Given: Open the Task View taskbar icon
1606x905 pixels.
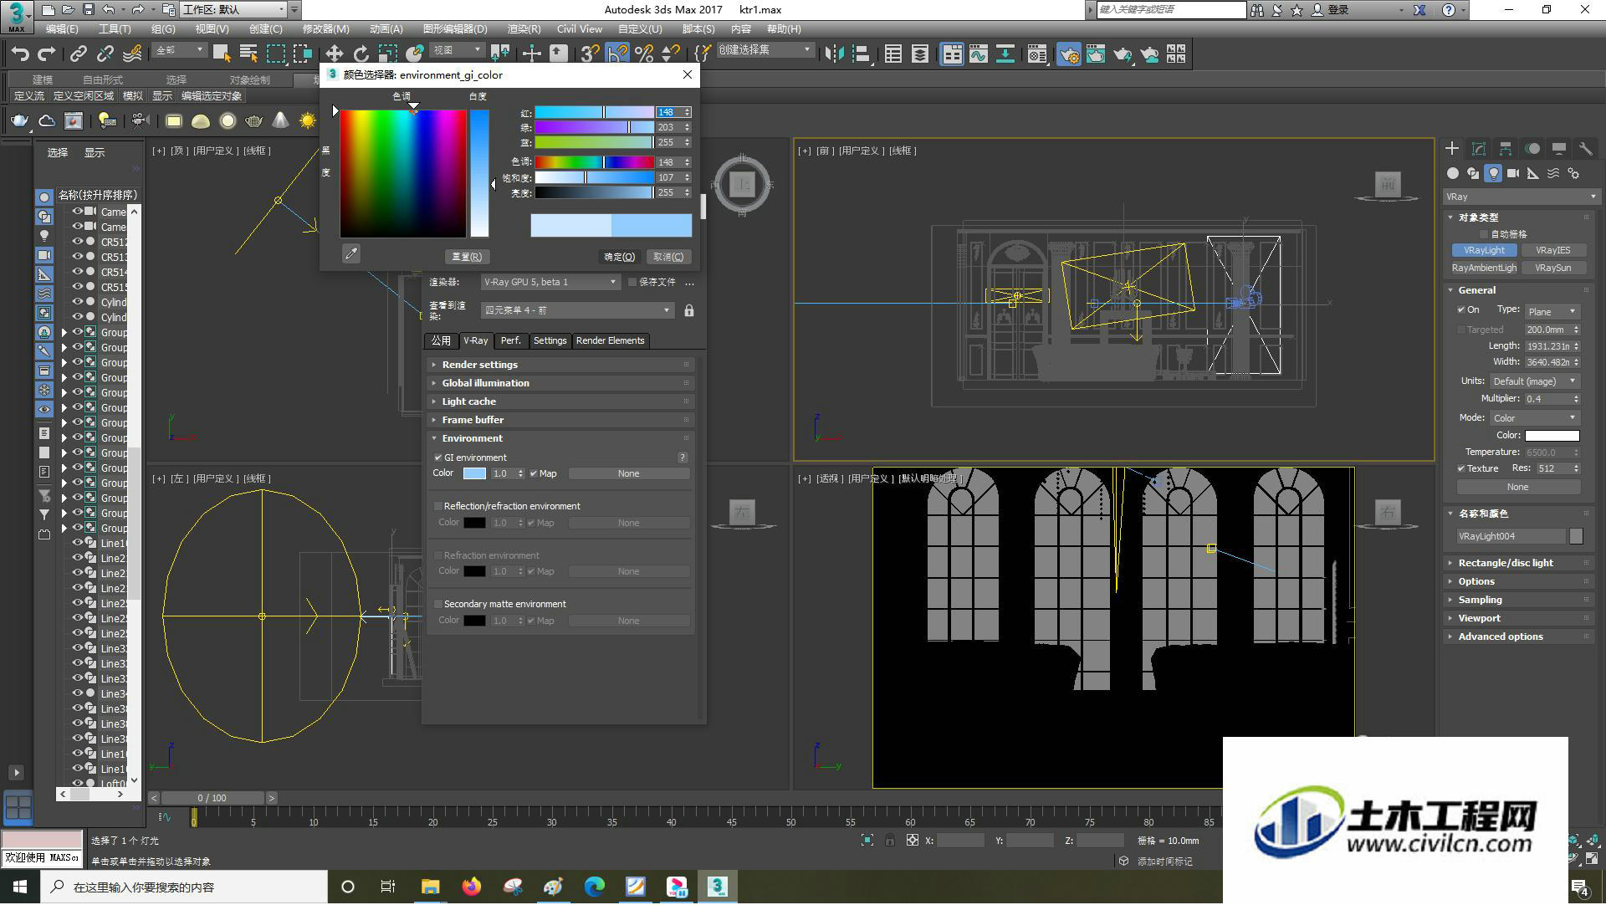Looking at the screenshot, I should 387,887.
